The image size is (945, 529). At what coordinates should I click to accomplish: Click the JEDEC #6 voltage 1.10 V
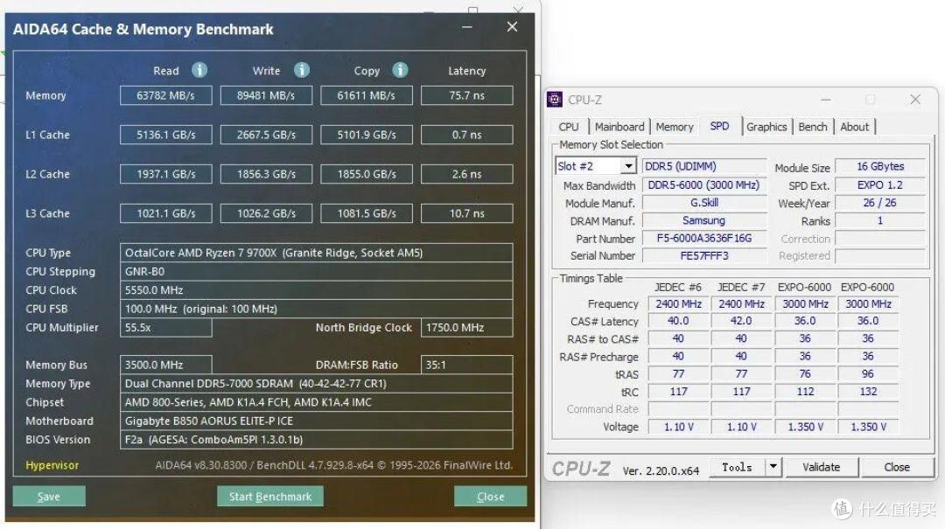pos(679,427)
